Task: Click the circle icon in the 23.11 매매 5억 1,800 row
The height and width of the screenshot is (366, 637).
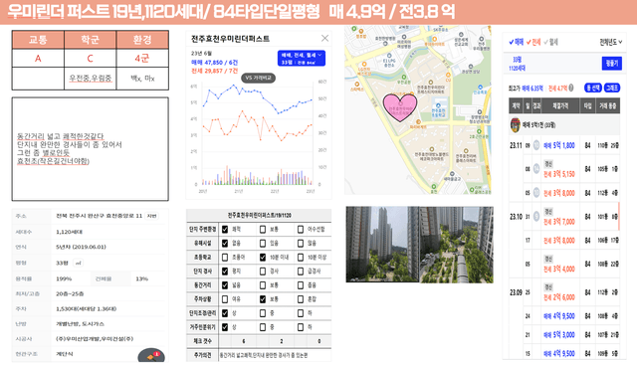Action: (536, 145)
